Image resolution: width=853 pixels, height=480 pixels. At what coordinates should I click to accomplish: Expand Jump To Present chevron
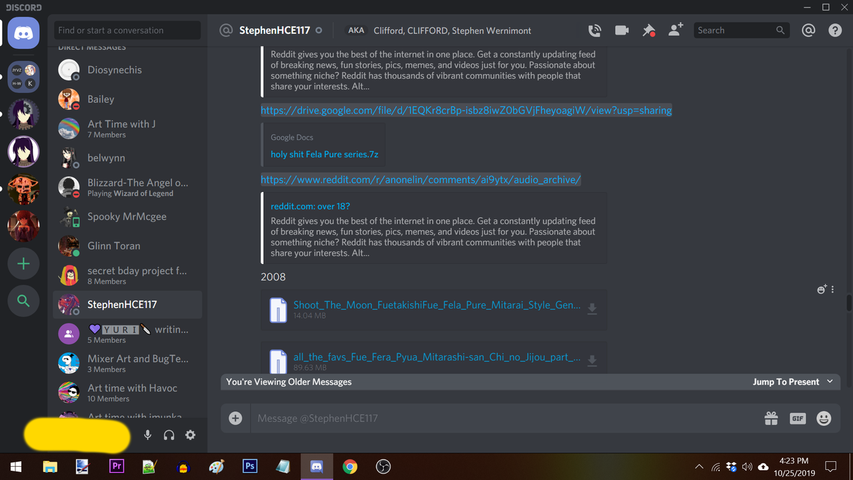(x=830, y=381)
